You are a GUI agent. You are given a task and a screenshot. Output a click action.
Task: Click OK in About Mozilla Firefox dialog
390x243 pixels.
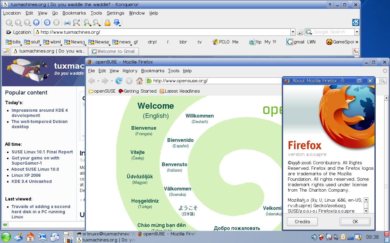(355, 222)
